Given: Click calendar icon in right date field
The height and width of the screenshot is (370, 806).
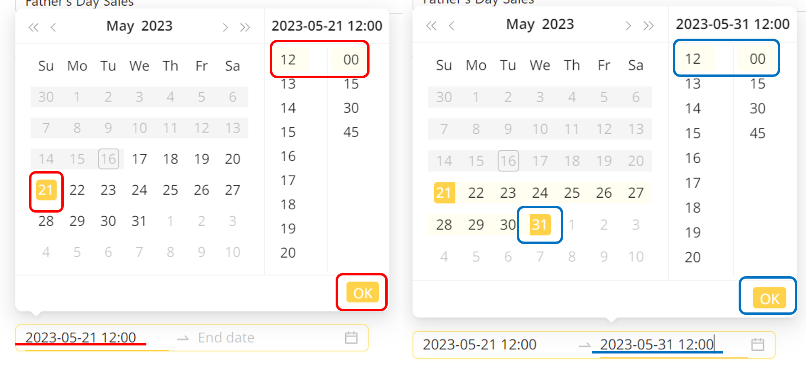Looking at the screenshot, I should pos(758,345).
